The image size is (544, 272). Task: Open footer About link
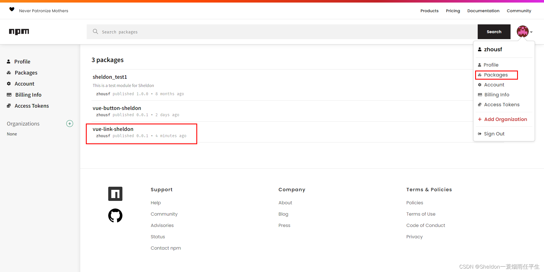[285, 203]
